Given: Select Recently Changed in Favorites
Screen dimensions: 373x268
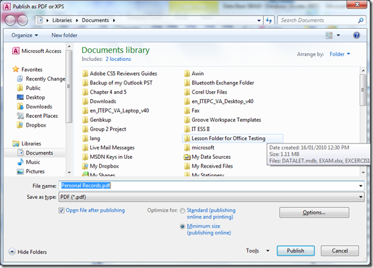Looking at the screenshot, I should coord(42,79).
